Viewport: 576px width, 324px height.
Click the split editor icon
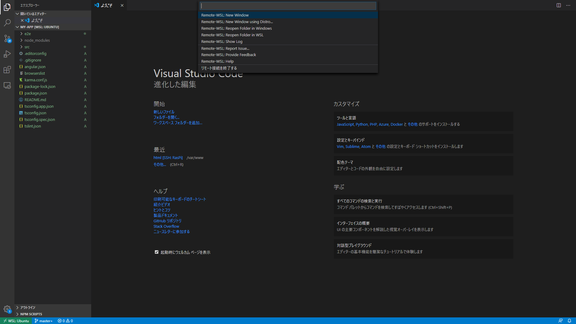point(559,5)
